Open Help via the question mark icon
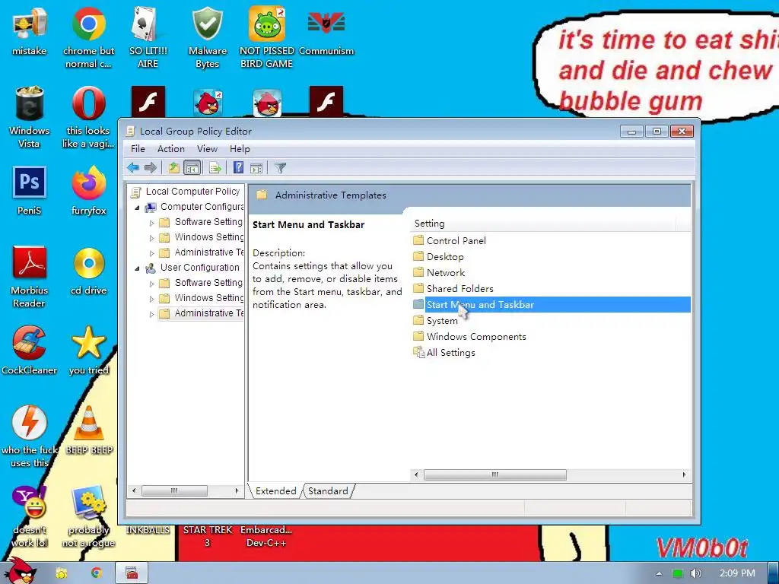The height and width of the screenshot is (584, 779). coord(238,168)
